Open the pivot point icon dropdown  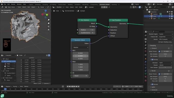point(48,7)
